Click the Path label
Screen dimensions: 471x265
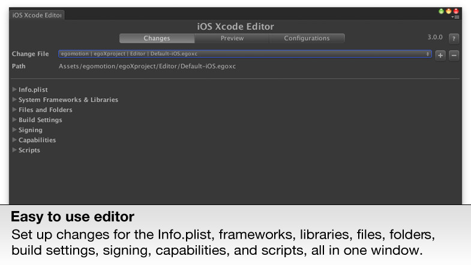pos(19,66)
